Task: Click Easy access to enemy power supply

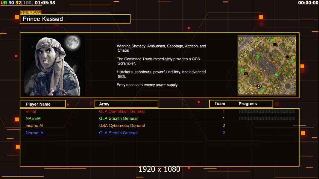Action: [148, 85]
